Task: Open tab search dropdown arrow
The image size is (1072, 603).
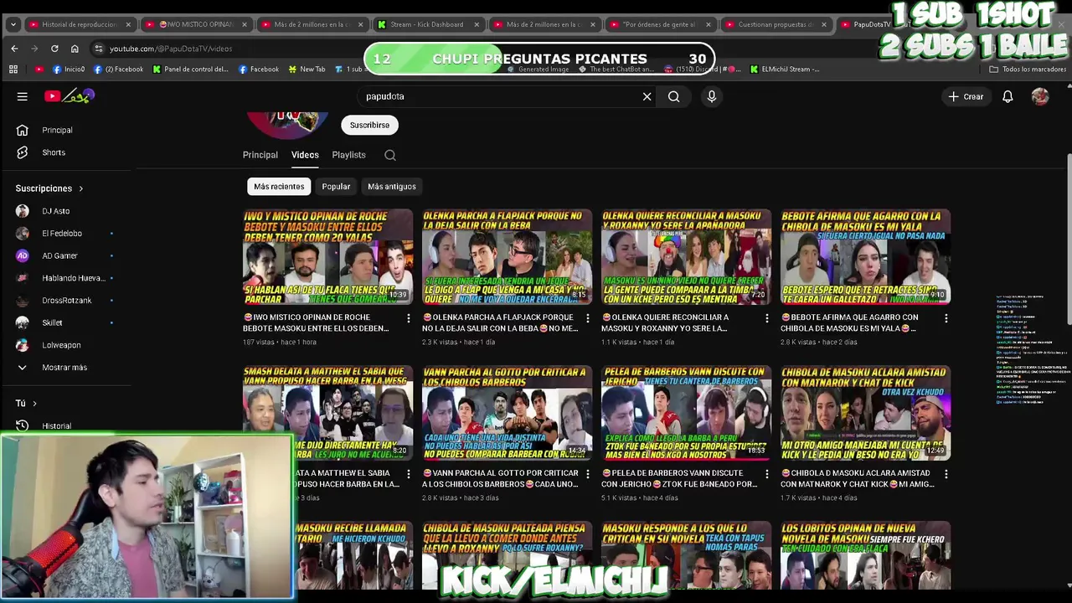Action: (x=13, y=24)
